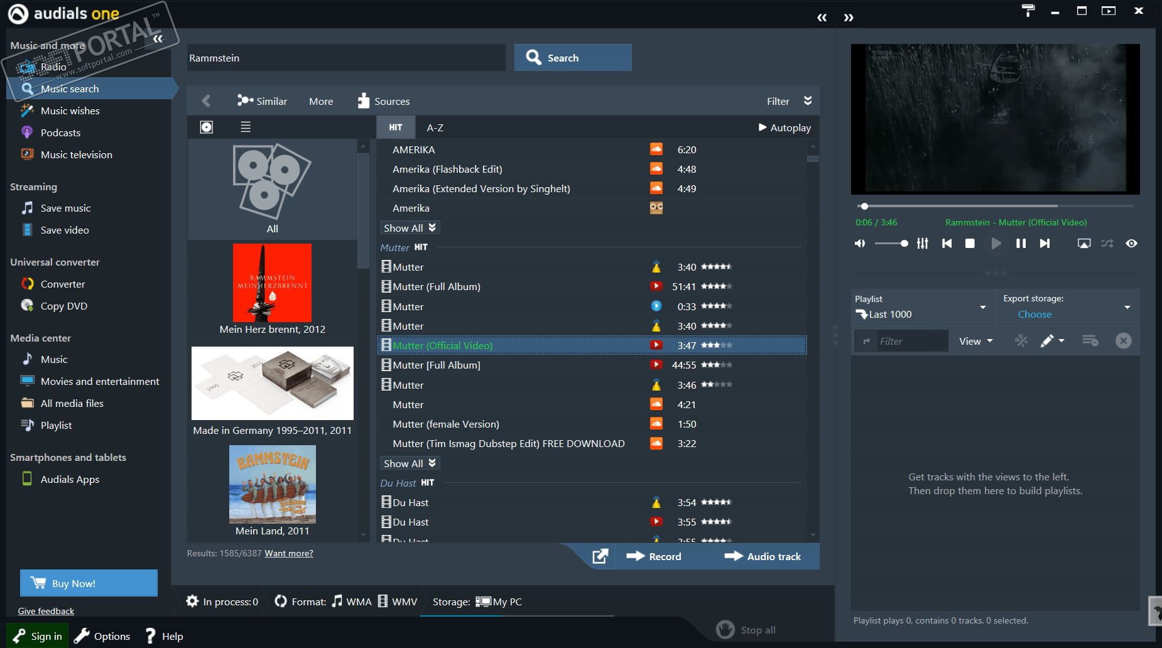Open Similar artists

pyautogui.click(x=262, y=101)
